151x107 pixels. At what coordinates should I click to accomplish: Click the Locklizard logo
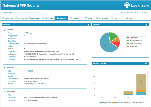coord(136,5)
